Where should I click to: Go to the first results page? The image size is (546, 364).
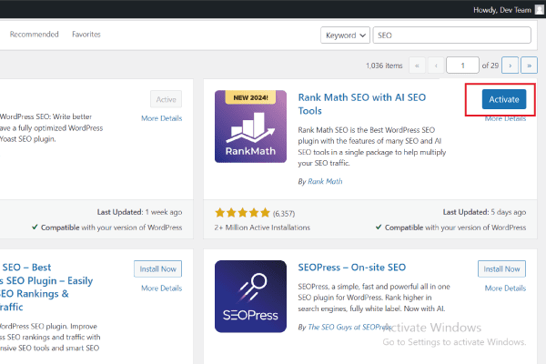click(x=417, y=66)
